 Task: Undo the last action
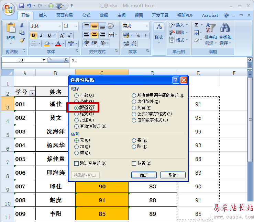tap(29, 6)
